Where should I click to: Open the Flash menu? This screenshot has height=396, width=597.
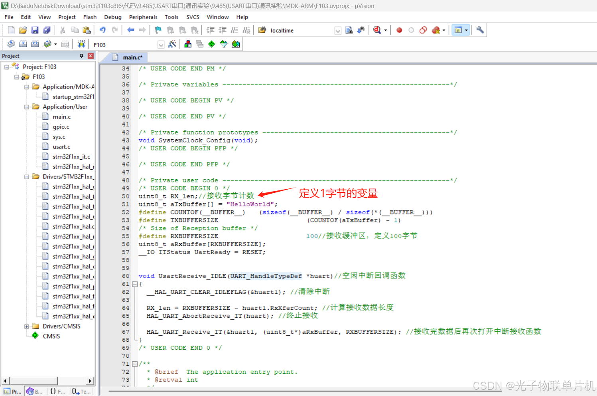click(x=90, y=17)
